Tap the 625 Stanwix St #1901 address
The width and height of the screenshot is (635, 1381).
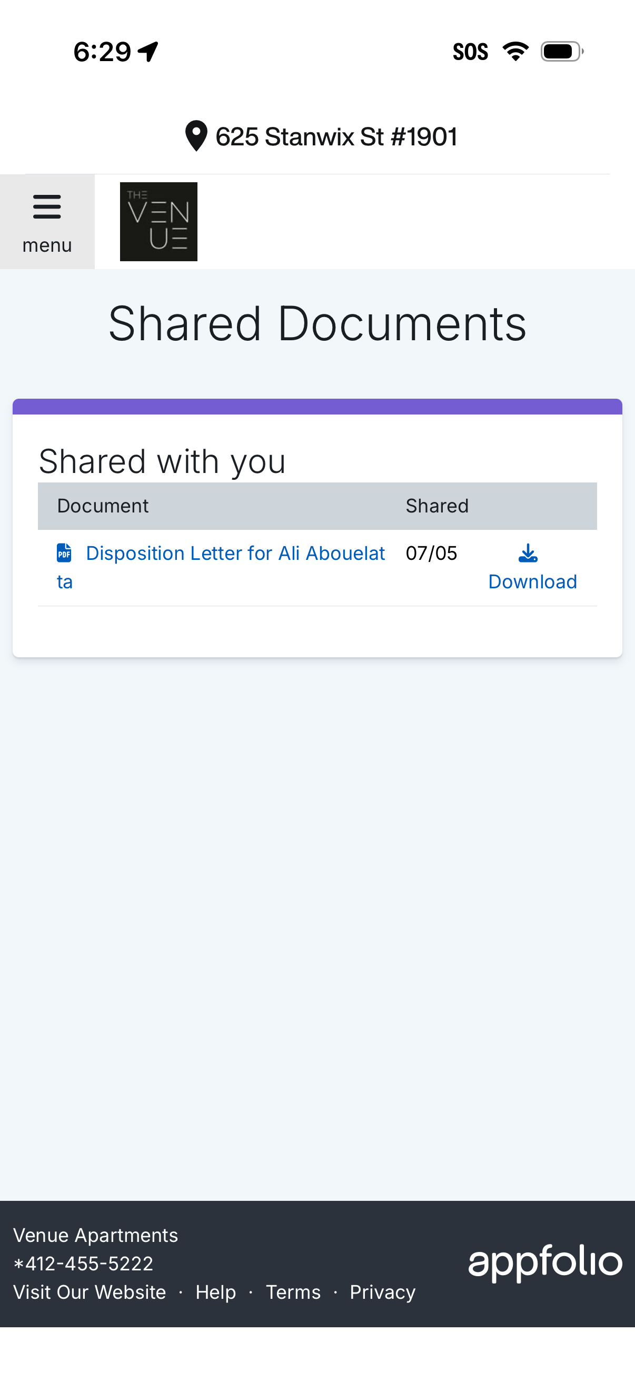tap(336, 137)
